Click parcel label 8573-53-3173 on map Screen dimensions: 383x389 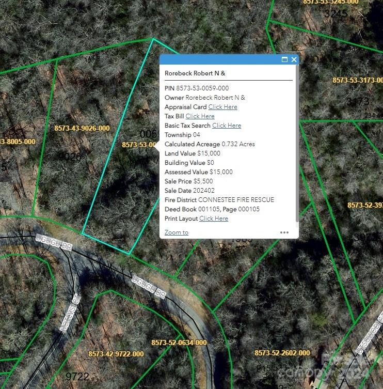[x=357, y=81]
